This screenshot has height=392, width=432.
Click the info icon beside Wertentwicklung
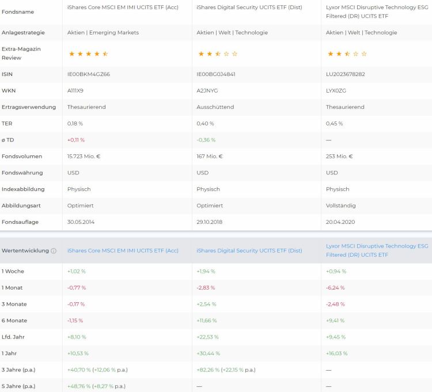pos(54,251)
